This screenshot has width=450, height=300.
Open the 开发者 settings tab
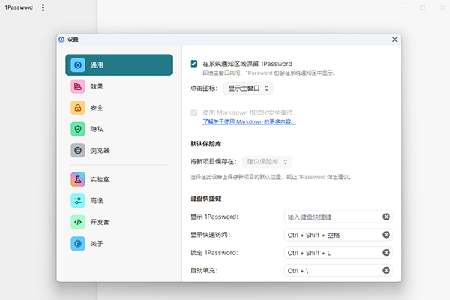pyautogui.click(x=118, y=222)
